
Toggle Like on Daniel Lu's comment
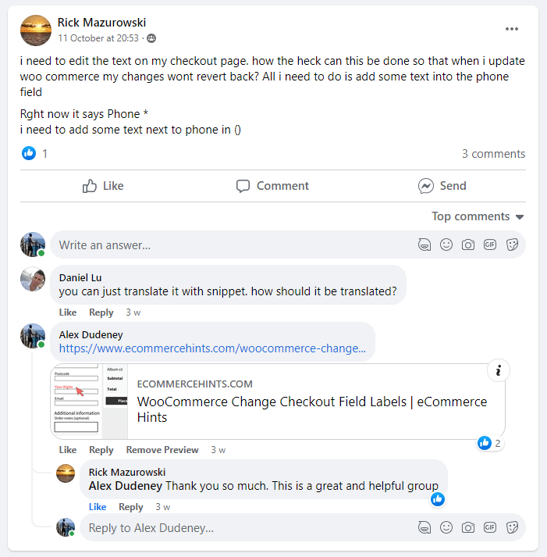pyautogui.click(x=68, y=312)
